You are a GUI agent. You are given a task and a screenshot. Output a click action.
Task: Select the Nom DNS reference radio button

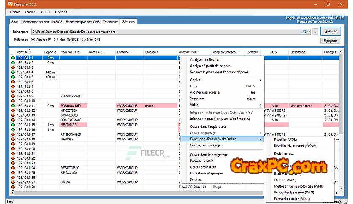(84, 40)
